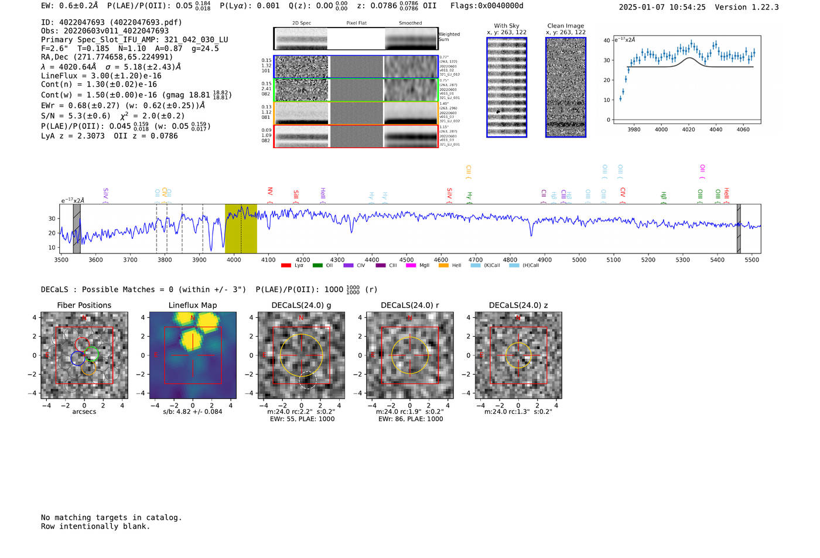
Task: Click the Obs: 20220603v011_4022047693 line
Action: click(105, 31)
